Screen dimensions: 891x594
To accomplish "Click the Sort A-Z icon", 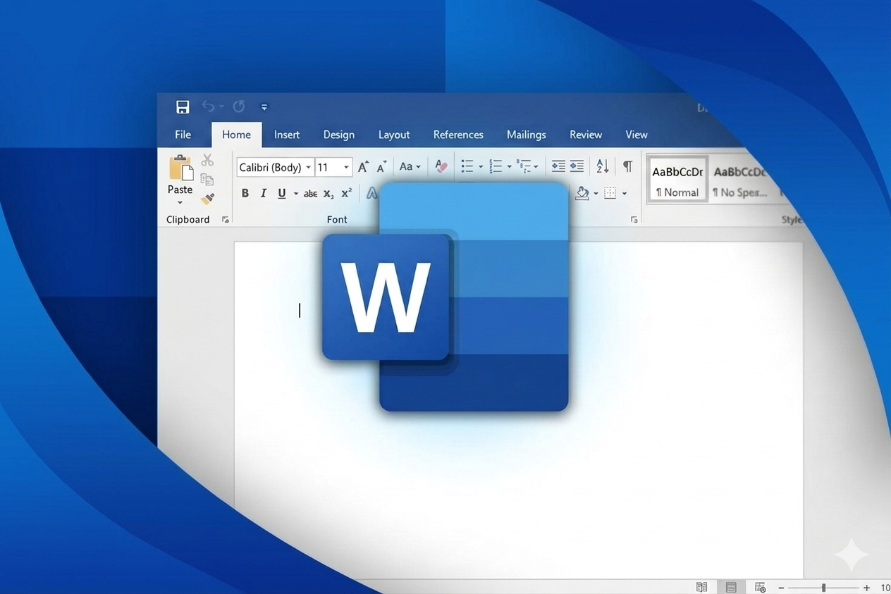I will (602, 167).
